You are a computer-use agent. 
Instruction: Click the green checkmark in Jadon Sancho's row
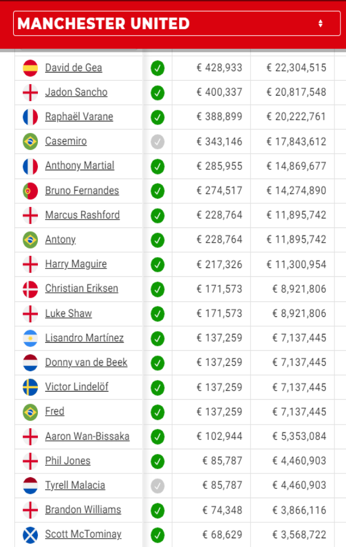(x=158, y=92)
